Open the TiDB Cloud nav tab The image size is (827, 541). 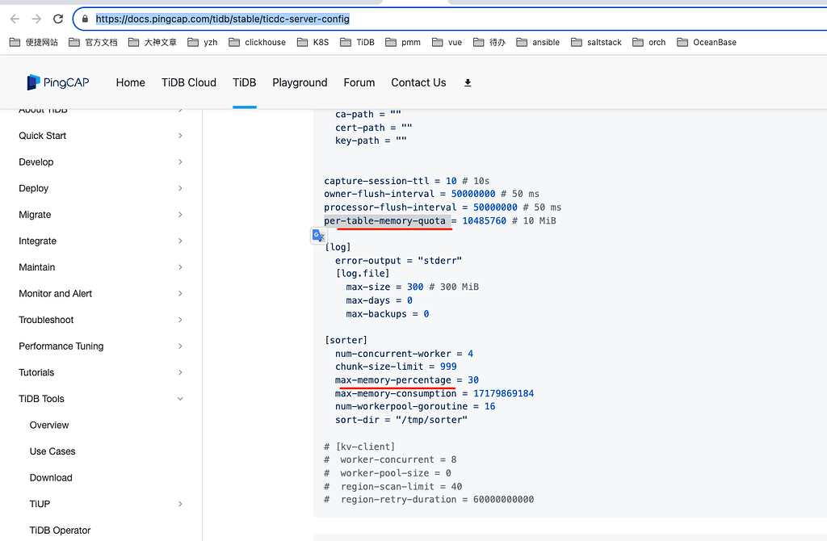tap(189, 82)
